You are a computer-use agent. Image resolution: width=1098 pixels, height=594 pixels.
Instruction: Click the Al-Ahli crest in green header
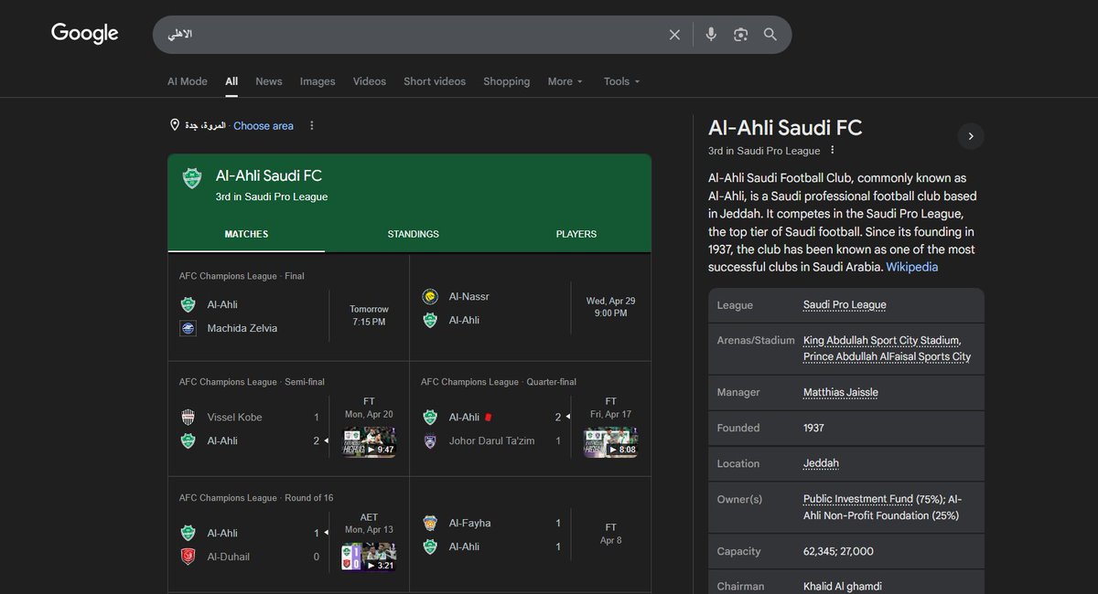point(191,178)
